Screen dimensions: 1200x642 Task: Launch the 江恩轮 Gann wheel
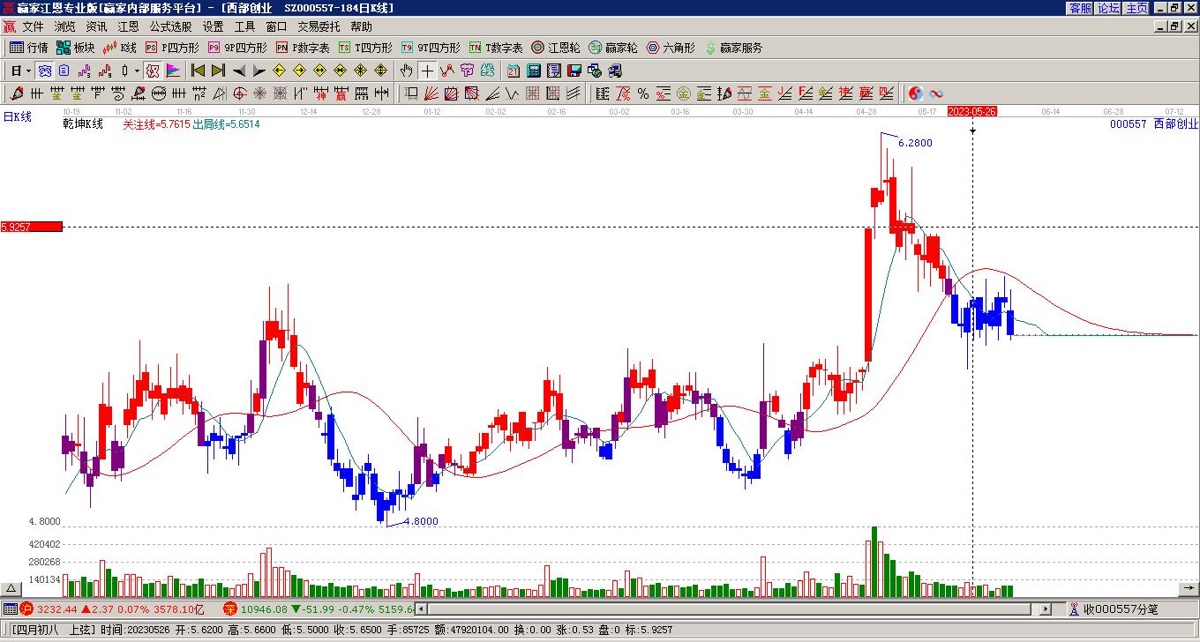click(556, 48)
